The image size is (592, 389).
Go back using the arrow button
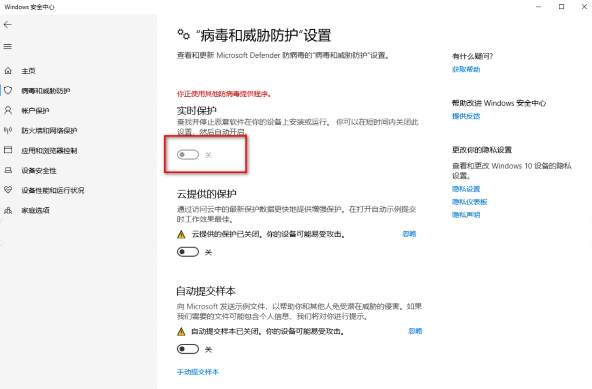8,24
